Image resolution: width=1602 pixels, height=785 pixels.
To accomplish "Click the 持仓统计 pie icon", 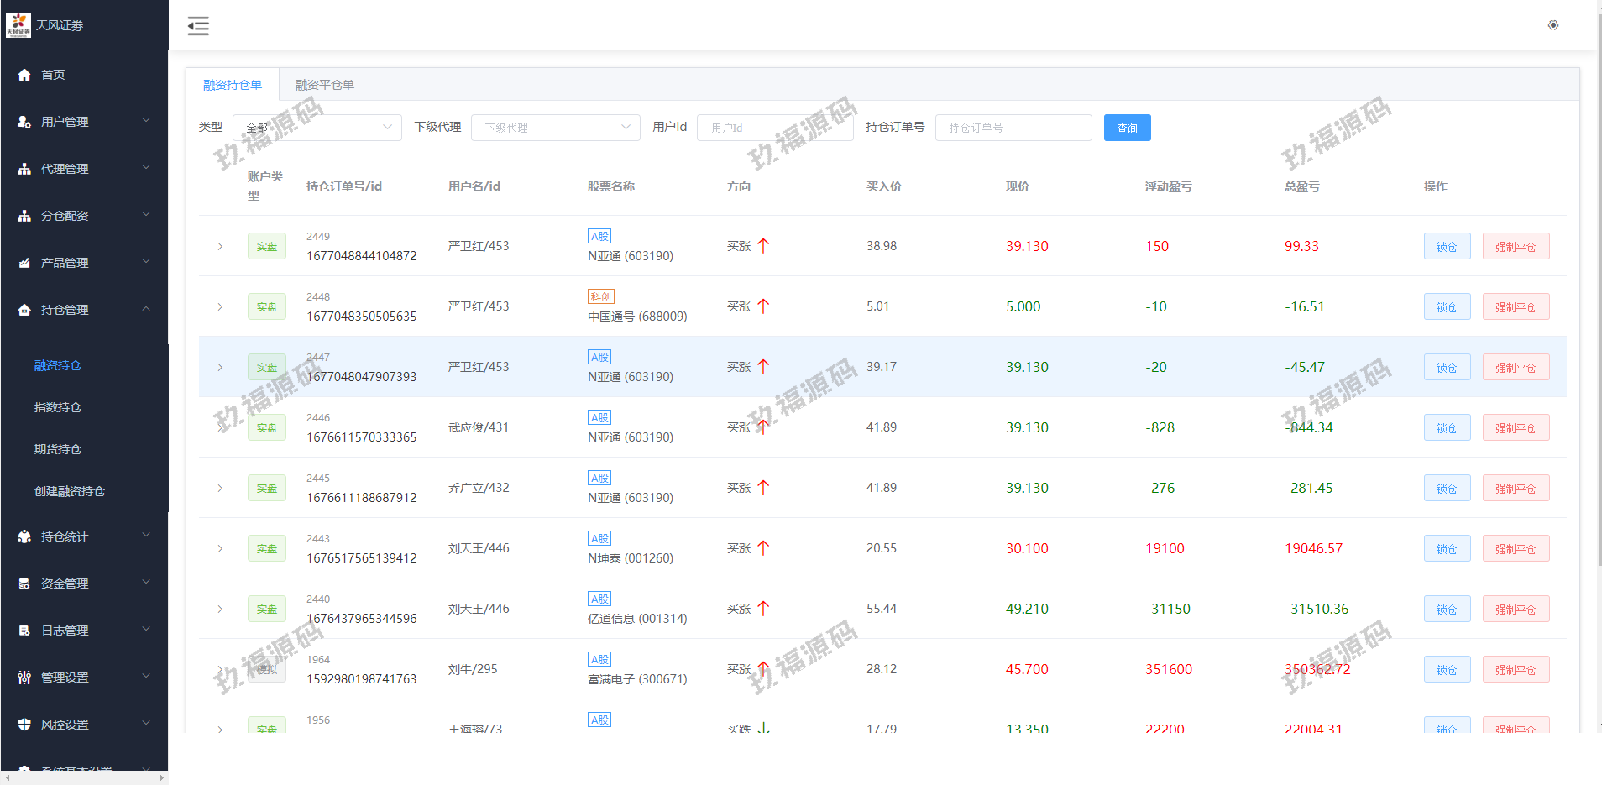I will point(24,536).
